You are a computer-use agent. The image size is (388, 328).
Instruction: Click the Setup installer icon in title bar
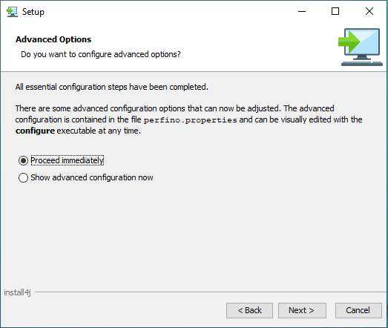pyautogui.click(x=12, y=12)
